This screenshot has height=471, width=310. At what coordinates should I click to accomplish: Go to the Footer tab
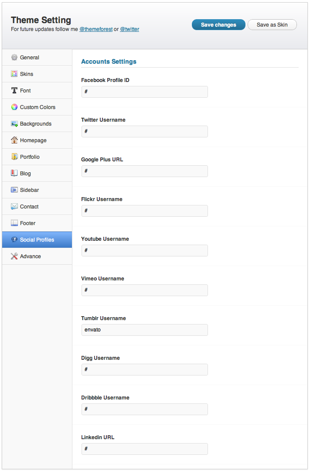click(37, 223)
